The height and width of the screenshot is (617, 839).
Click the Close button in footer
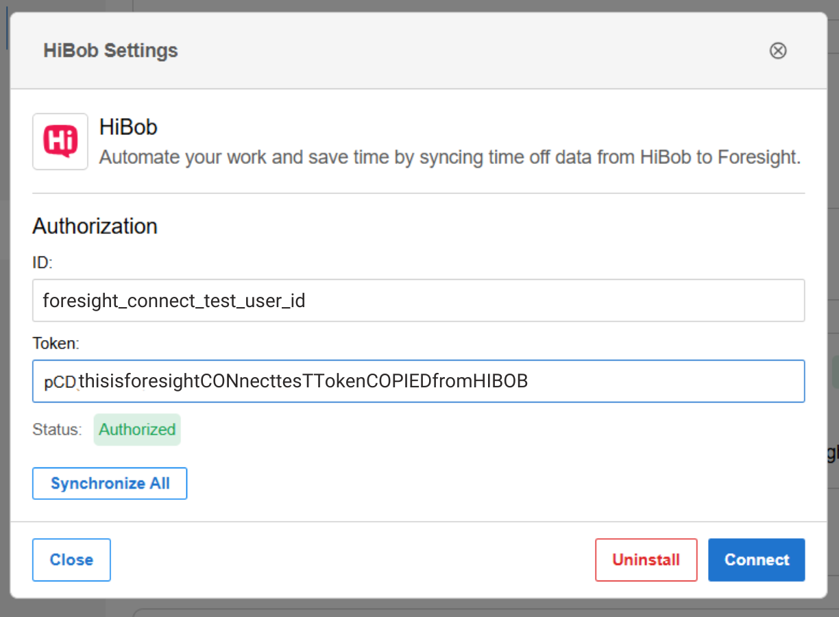[71, 559]
